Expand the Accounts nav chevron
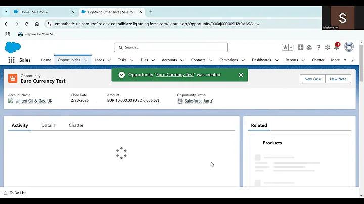The image size is (364, 204). click(182, 60)
